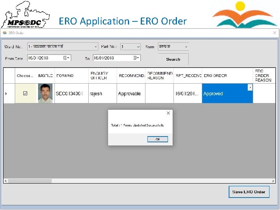This screenshot has height=210, width=280.
Task: Click the Save ERO Order button
Action: click(249, 192)
